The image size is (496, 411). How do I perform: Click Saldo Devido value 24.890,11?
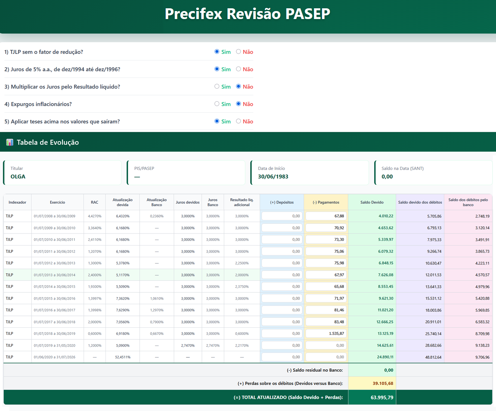[385, 357]
